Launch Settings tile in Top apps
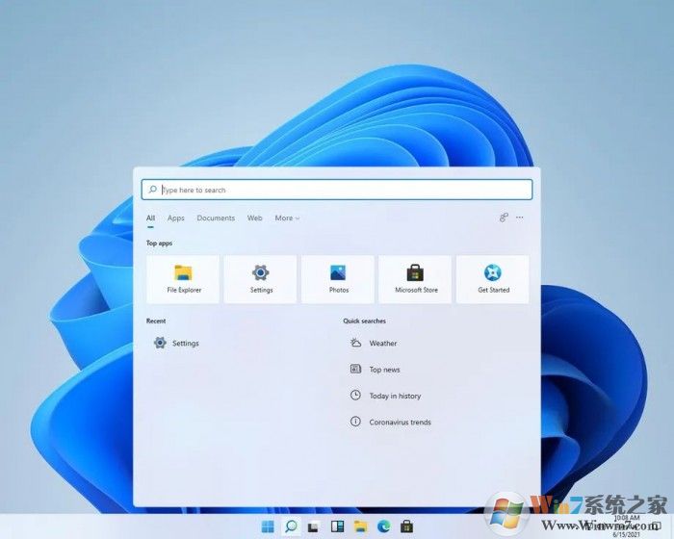674x539 pixels. coord(261,279)
